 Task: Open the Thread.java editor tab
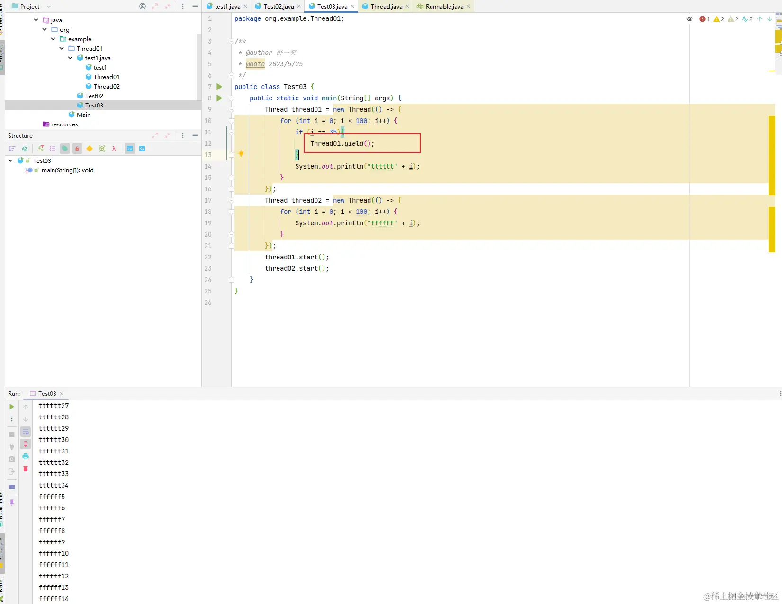pos(386,6)
